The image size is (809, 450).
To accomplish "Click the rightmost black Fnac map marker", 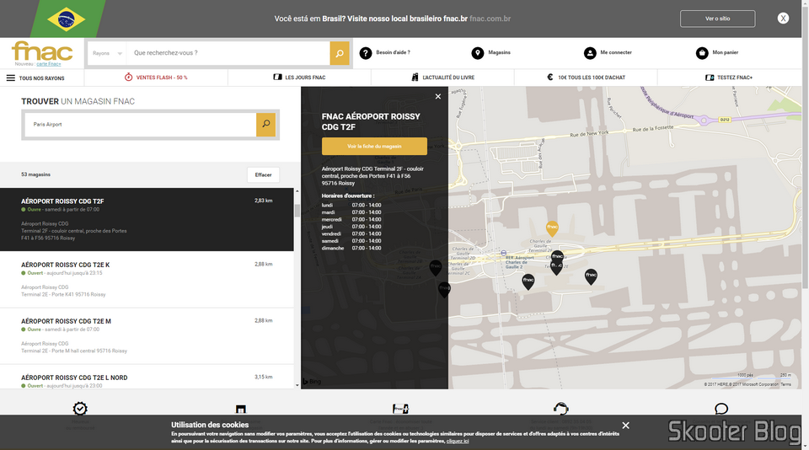I will [591, 276].
